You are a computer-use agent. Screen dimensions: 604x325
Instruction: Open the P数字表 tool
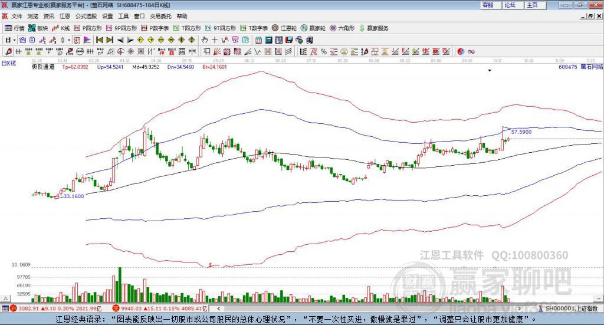155,28
